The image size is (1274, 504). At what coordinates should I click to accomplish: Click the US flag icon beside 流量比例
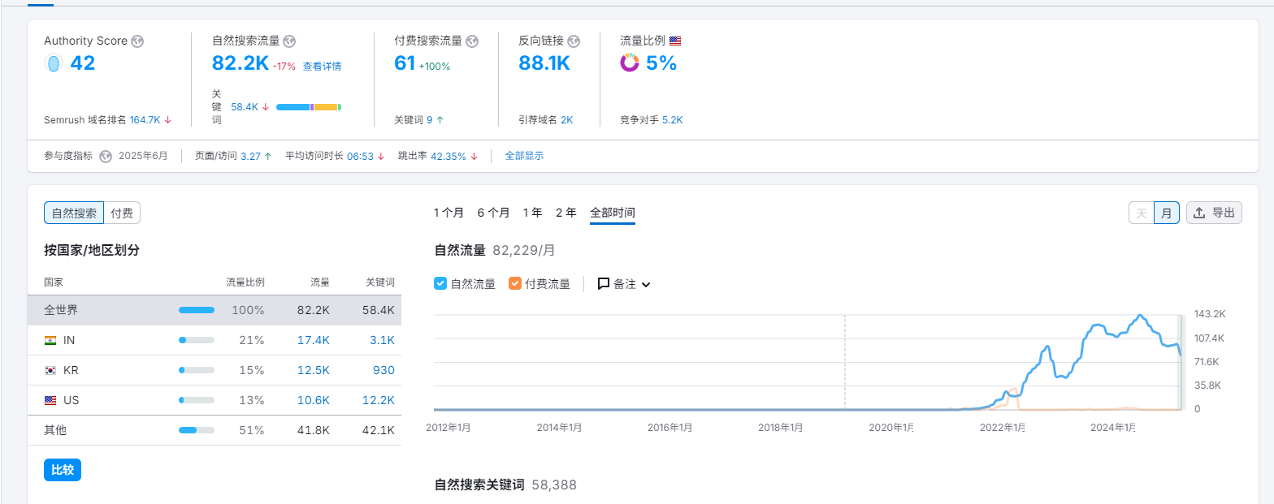tap(675, 41)
